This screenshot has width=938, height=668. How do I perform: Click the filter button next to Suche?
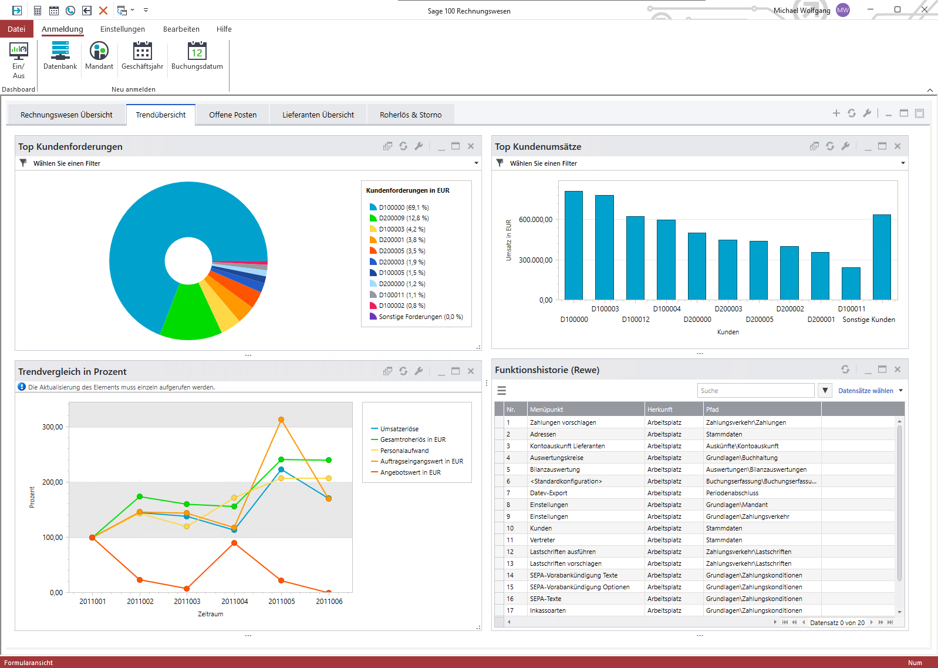tap(825, 391)
